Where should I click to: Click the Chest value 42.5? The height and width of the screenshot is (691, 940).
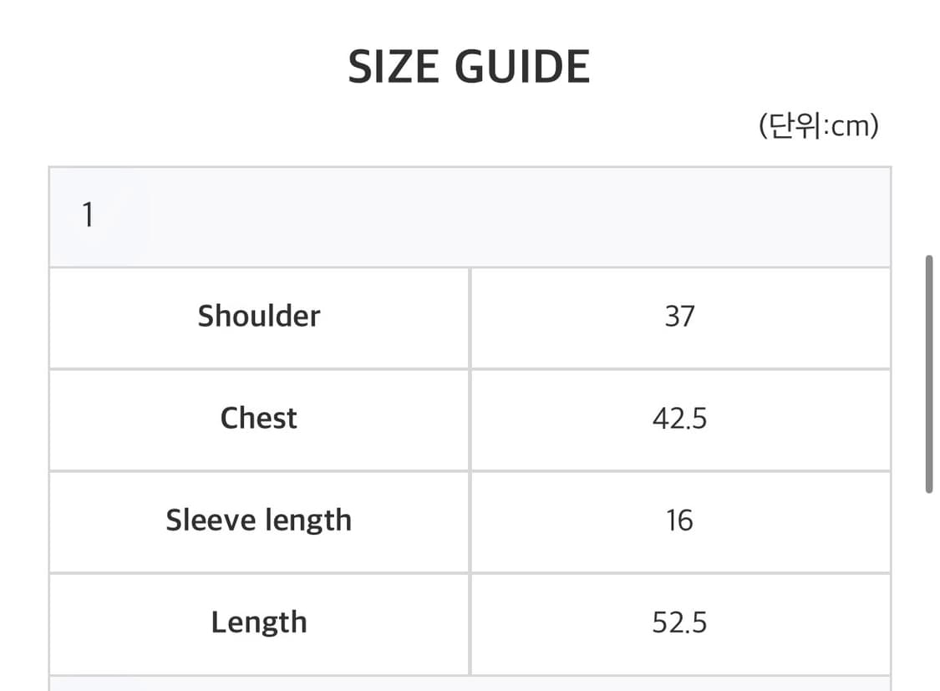[x=680, y=420]
